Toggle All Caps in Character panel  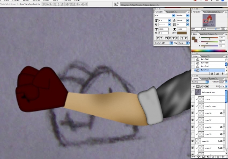coord(166,38)
